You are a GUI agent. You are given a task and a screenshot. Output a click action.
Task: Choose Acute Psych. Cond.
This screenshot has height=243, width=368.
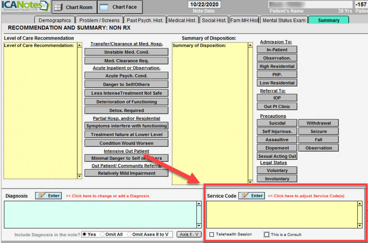tap(126, 76)
